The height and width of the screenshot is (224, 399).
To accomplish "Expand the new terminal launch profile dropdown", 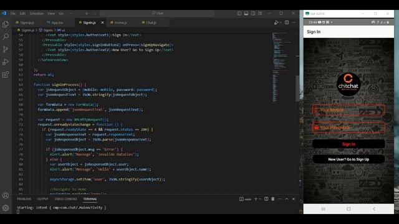I will tap(260, 199).
